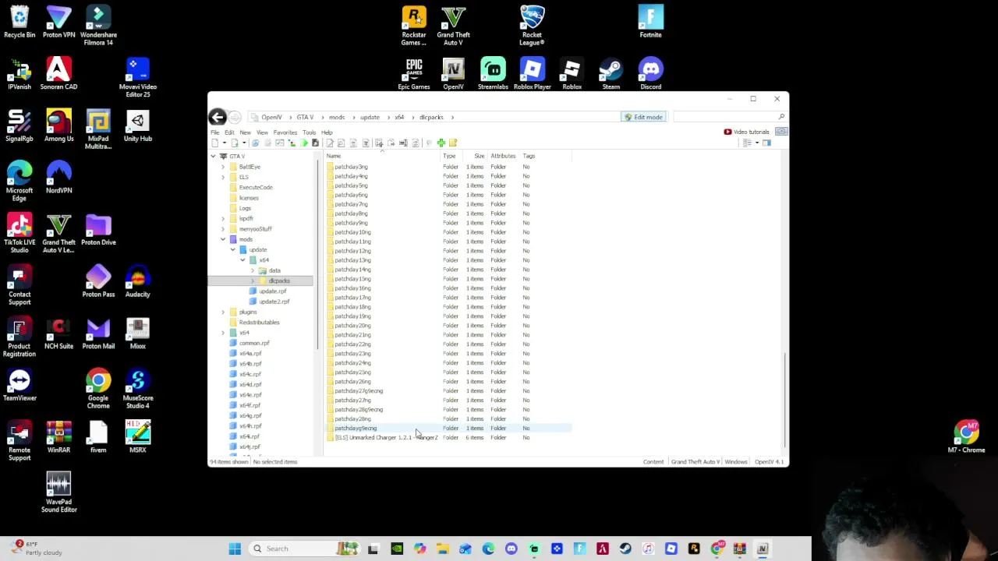Open the Fortnite desktop icon
Screen dimensions: 998x561
650,21
